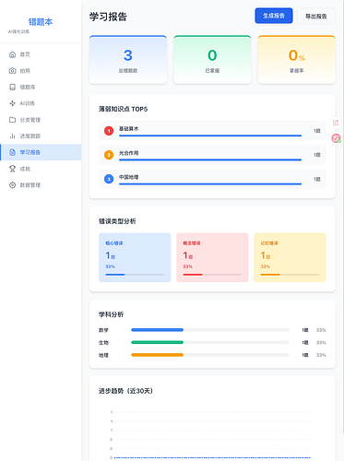Click the red number 1 rank badge
This screenshot has width=344, height=461.
pyautogui.click(x=109, y=131)
